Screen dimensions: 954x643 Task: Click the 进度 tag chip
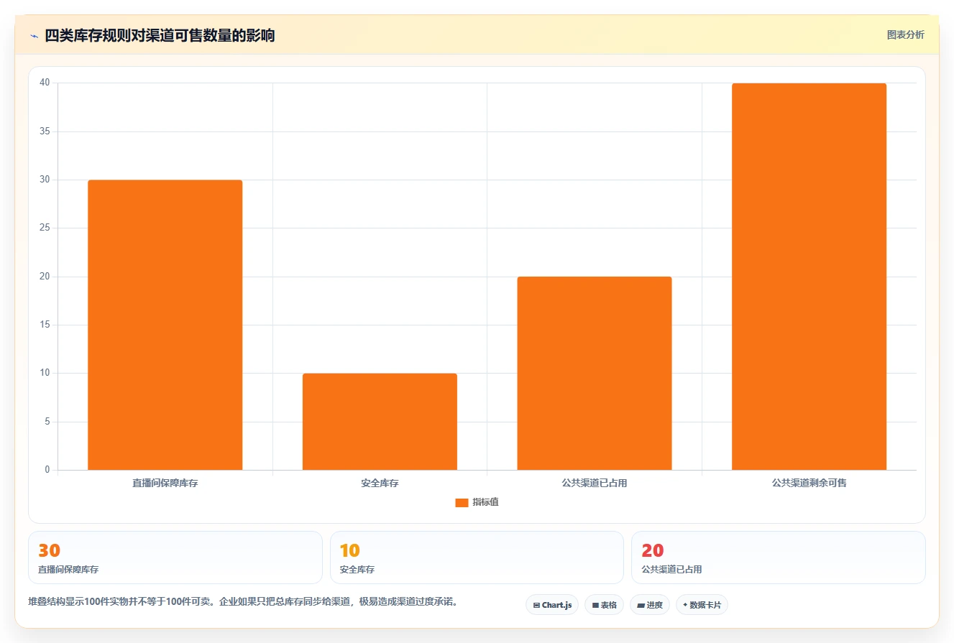pyautogui.click(x=650, y=605)
